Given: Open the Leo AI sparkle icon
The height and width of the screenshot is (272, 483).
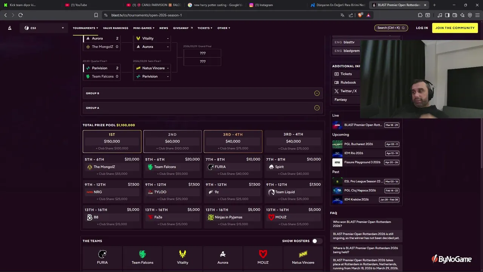Looking at the screenshot, I should (462, 15).
